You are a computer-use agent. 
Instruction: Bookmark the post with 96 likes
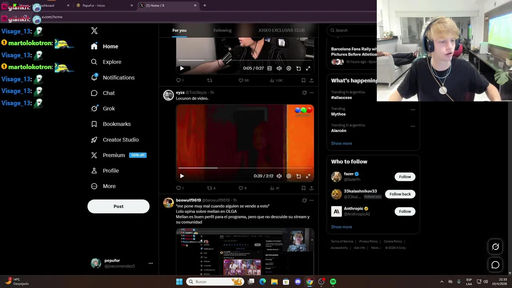[x=304, y=80]
